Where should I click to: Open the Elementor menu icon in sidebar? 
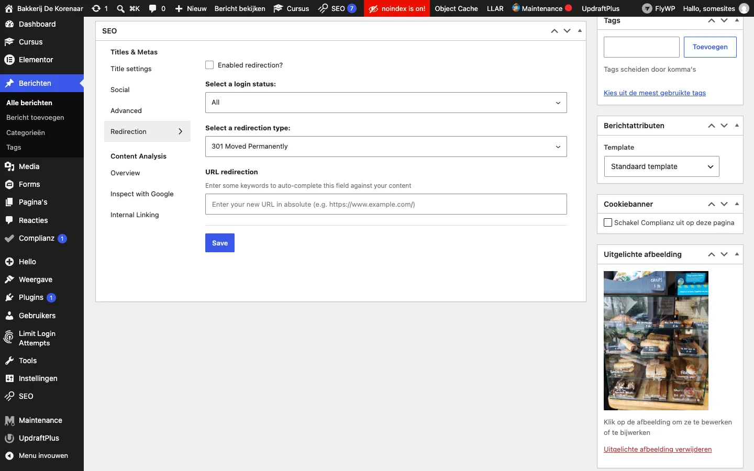pyautogui.click(x=9, y=60)
